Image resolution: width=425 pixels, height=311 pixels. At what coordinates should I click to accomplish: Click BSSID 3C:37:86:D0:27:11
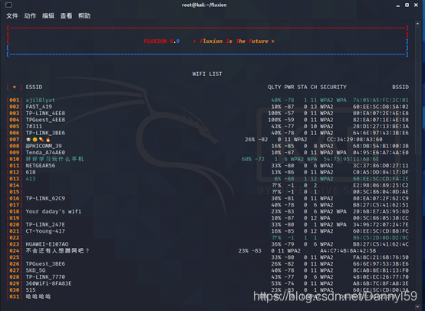(x=381, y=166)
